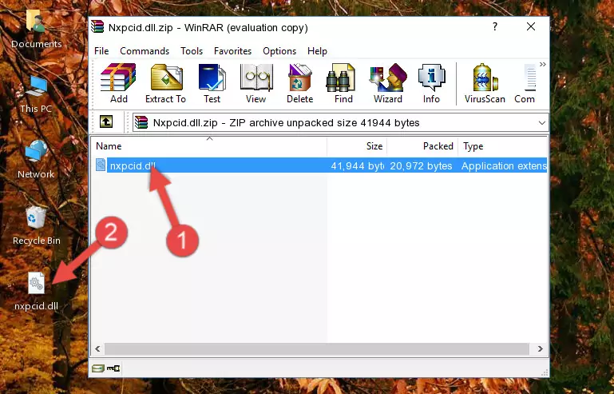Select nxpcid.dll file on the desktop
Viewport: 614px width, 394px height.
(x=36, y=292)
